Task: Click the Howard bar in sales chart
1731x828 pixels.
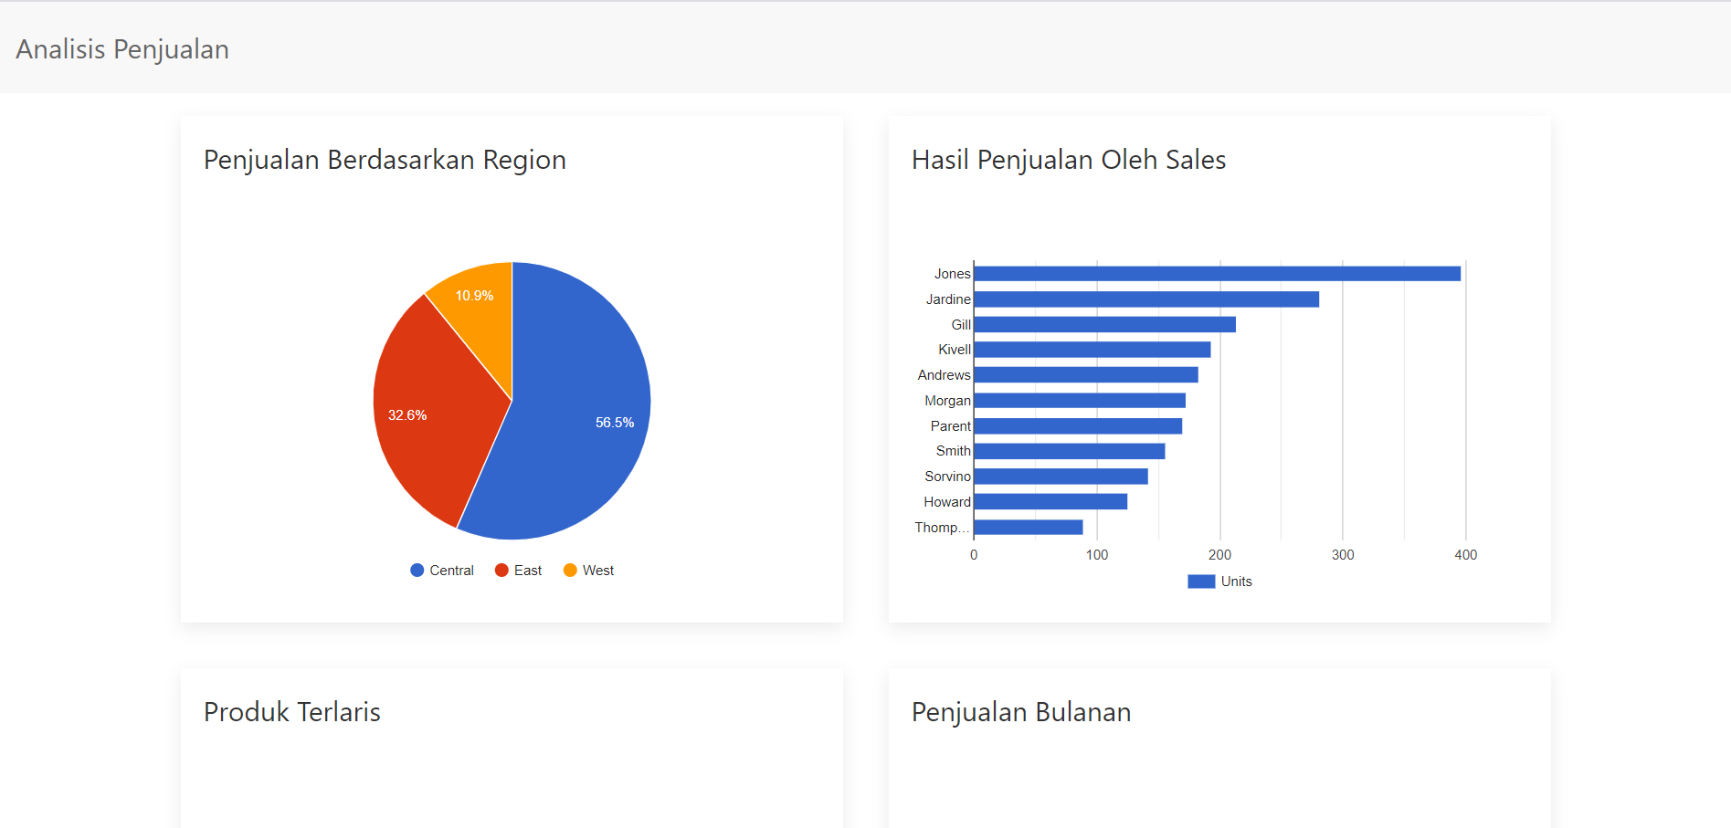Action: click(1050, 502)
